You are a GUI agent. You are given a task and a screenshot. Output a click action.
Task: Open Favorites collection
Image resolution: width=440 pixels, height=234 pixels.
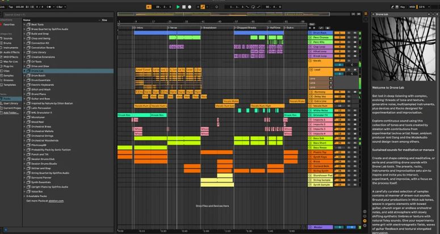coord(9,24)
